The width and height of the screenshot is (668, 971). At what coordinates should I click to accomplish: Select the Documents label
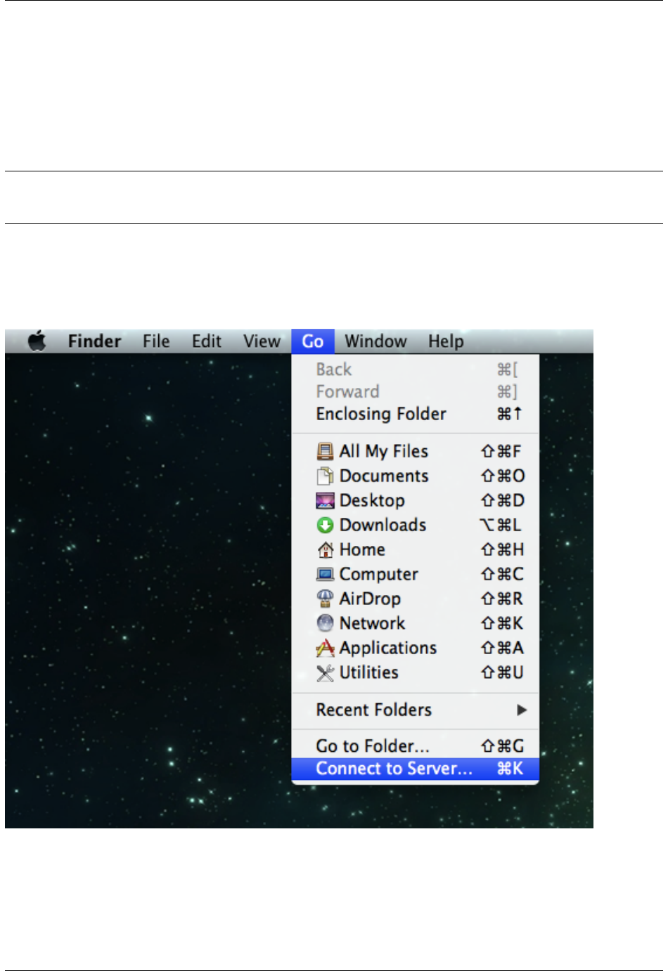coord(384,476)
